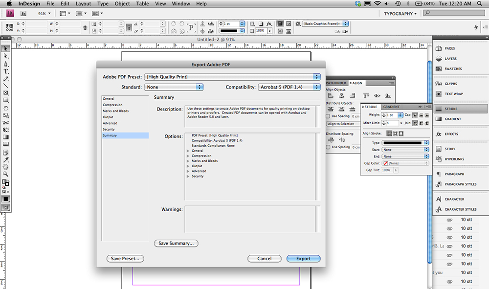Select Compression in the export category list

click(112, 105)
